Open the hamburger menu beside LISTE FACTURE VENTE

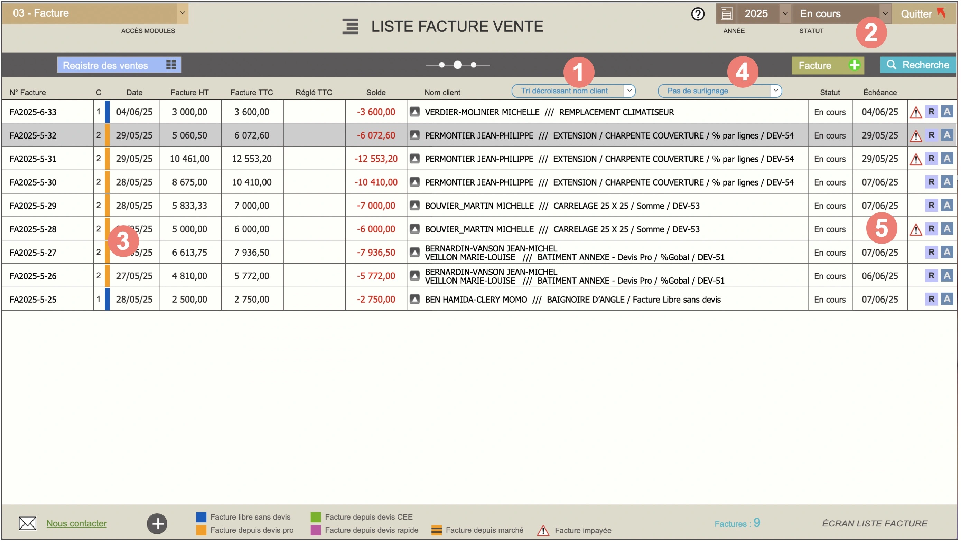tap(350, 26)
